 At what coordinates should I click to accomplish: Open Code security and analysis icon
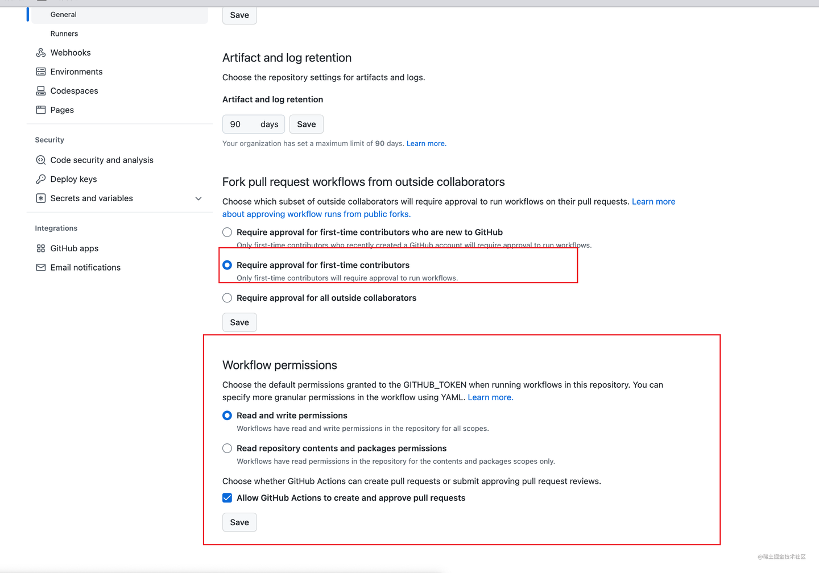point(40,160)
